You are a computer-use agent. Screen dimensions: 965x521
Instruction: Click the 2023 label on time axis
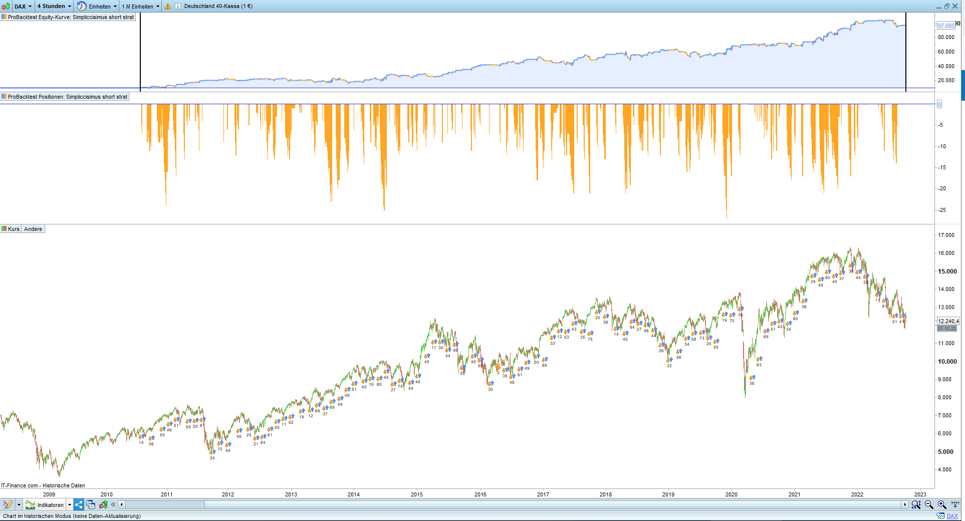coord(920,494)
